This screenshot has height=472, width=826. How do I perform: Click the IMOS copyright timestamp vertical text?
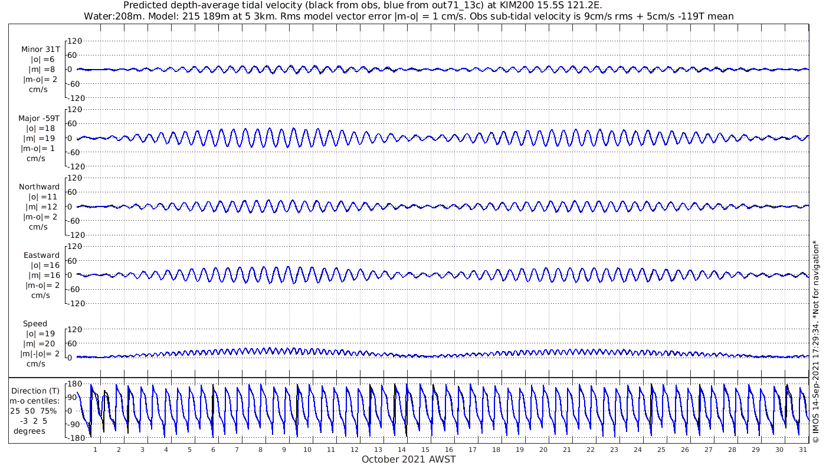tap(815, 342)
